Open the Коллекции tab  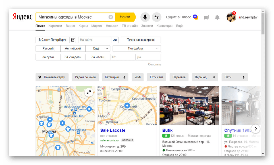click(x=165, y=26)
